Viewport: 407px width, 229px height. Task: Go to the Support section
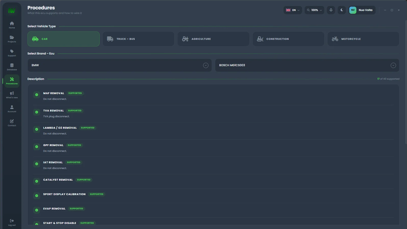(12, 53)
